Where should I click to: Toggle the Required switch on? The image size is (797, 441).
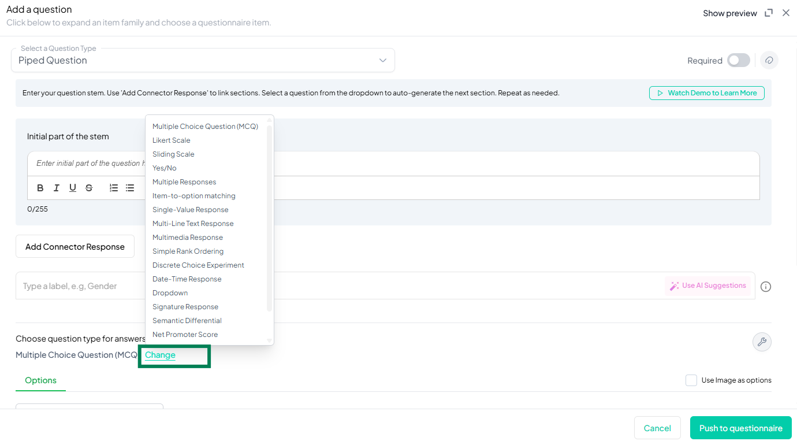click(x=738, y=61)
